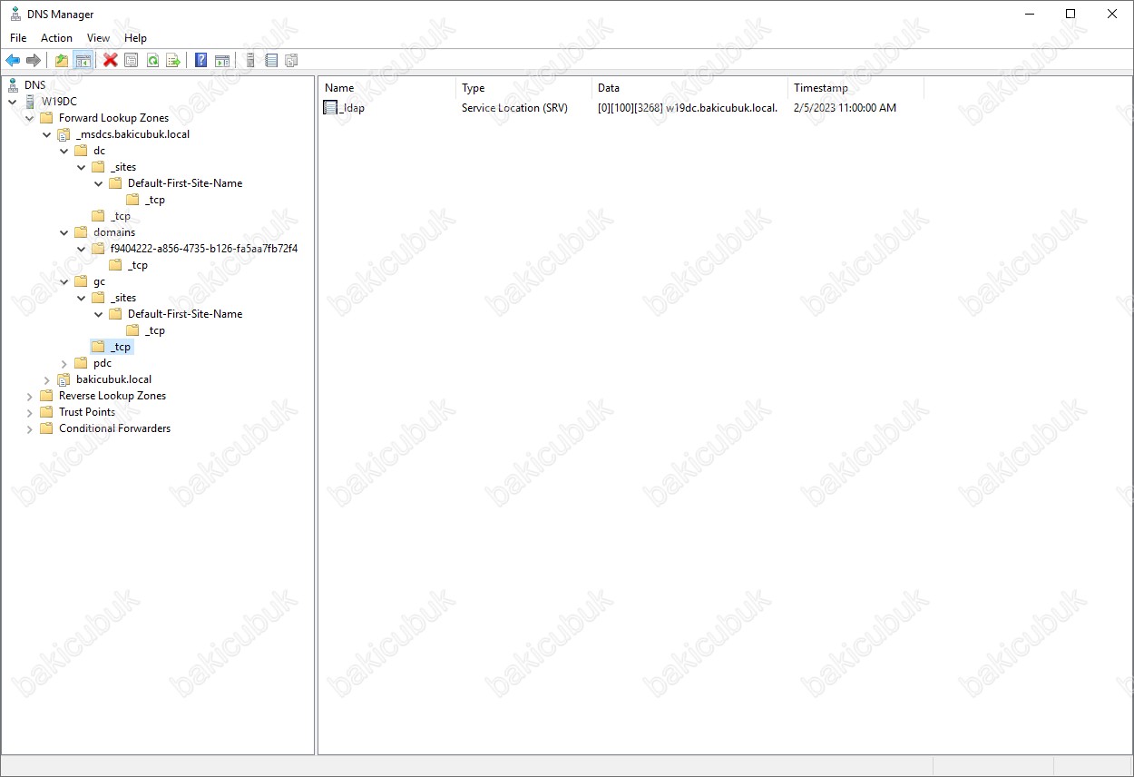Click the Service Location (SRV) type cell

click(514, 108)
